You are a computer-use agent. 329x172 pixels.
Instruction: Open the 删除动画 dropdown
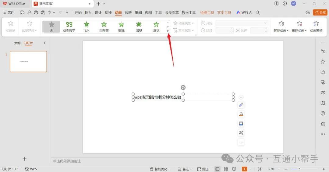point(299,27)
